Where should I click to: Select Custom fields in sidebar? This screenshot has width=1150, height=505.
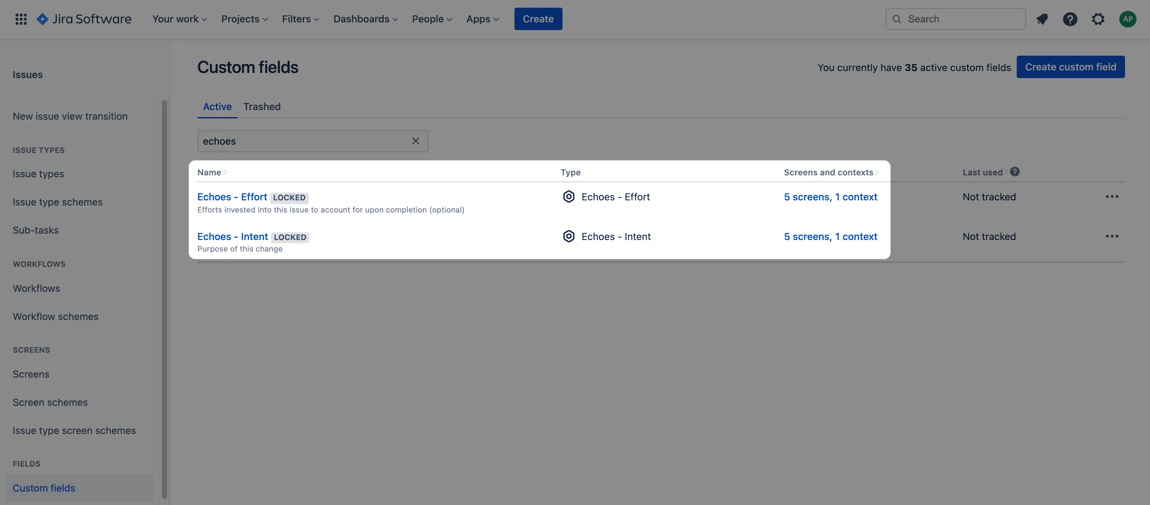click(x=79, y=488)
